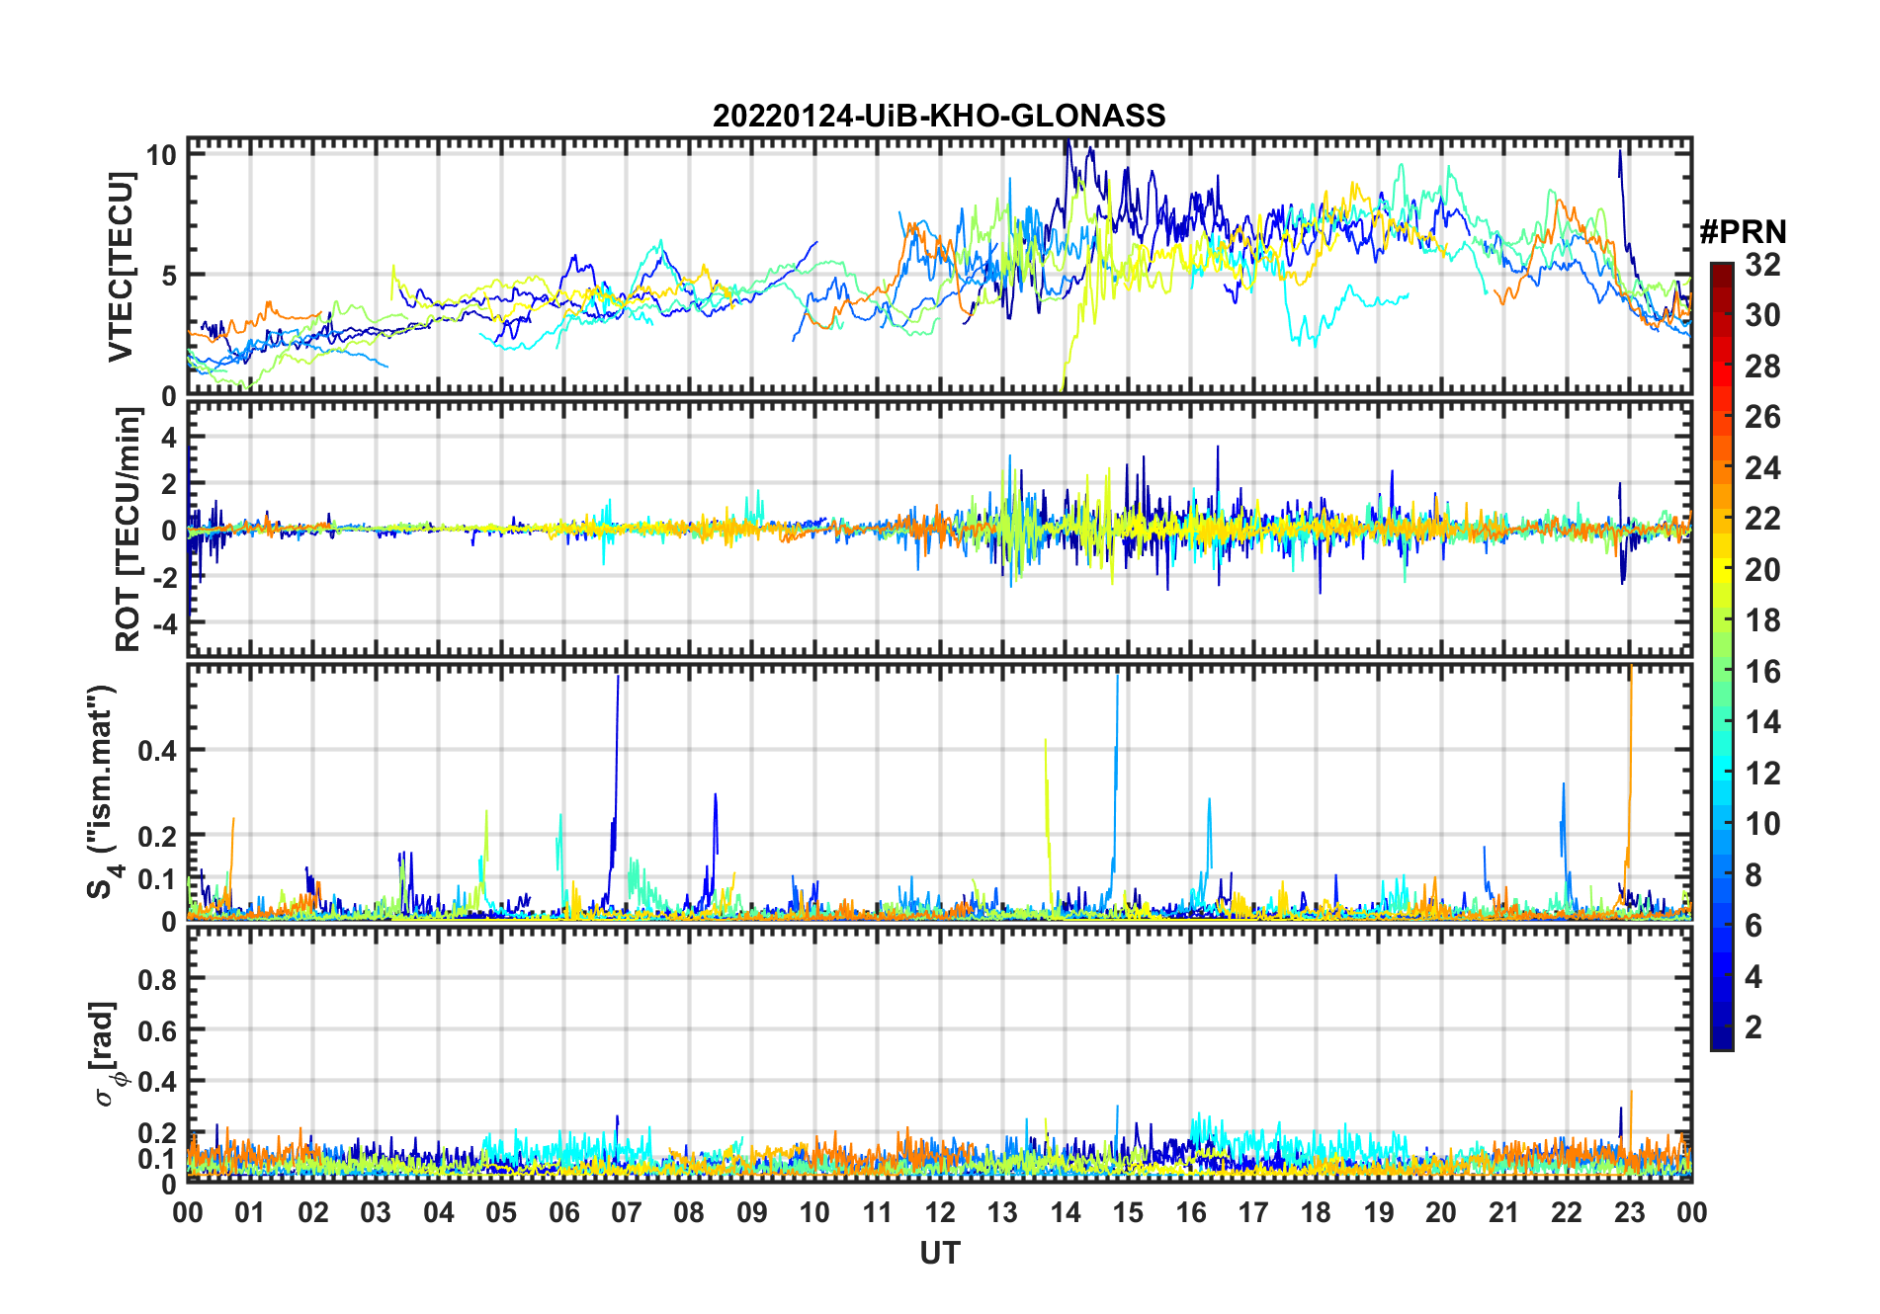This screenshot has width=1880, height=1314.
Task: Click inside the VTEC plot panel
Action: click(x=939, y=267)
